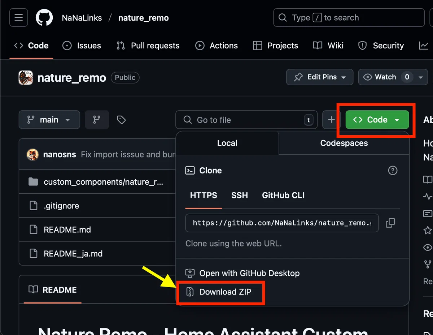This screenshot has width=433, height=335.
Task: Toggle the green Code dropdown button
Action: point(377,120)
